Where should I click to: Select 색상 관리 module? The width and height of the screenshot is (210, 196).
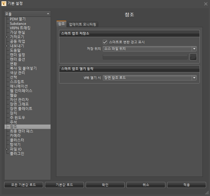pos(17,73)
